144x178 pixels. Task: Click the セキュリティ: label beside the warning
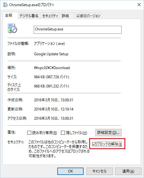[x=16, y=142]
